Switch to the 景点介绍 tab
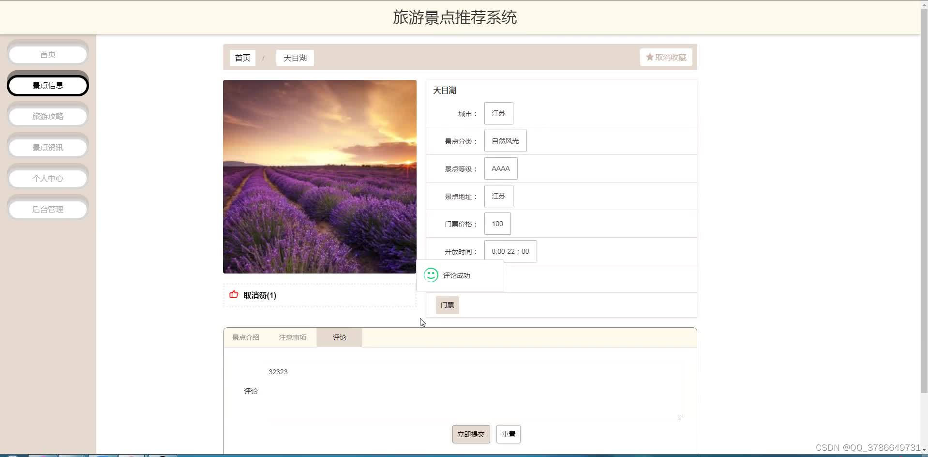 [x=246, y=337]
